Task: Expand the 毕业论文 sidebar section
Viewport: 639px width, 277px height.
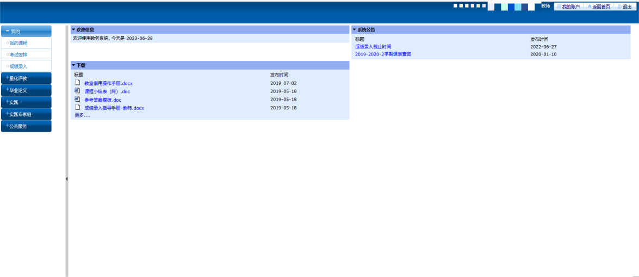Action: coord(26,90)
